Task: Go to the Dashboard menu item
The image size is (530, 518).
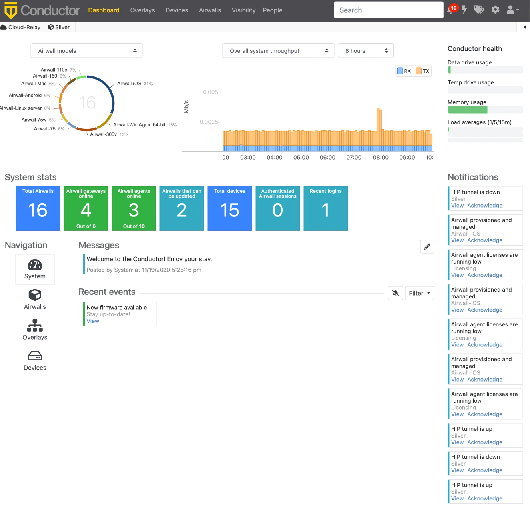Action: 104,10
